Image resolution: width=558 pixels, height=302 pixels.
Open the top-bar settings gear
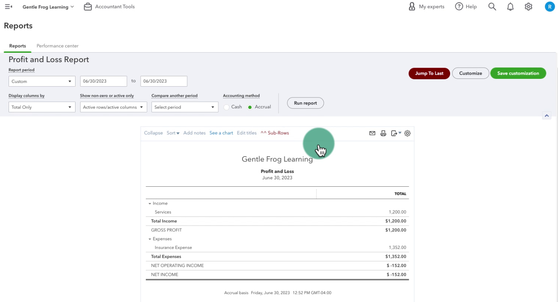click(529, 7)
